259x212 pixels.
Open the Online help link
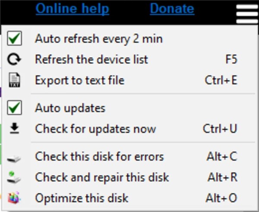(73, 9)
